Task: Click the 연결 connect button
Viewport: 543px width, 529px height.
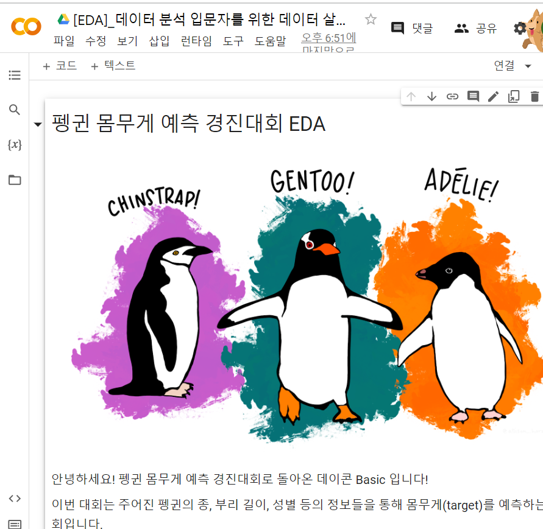Action: coord(504,66)
